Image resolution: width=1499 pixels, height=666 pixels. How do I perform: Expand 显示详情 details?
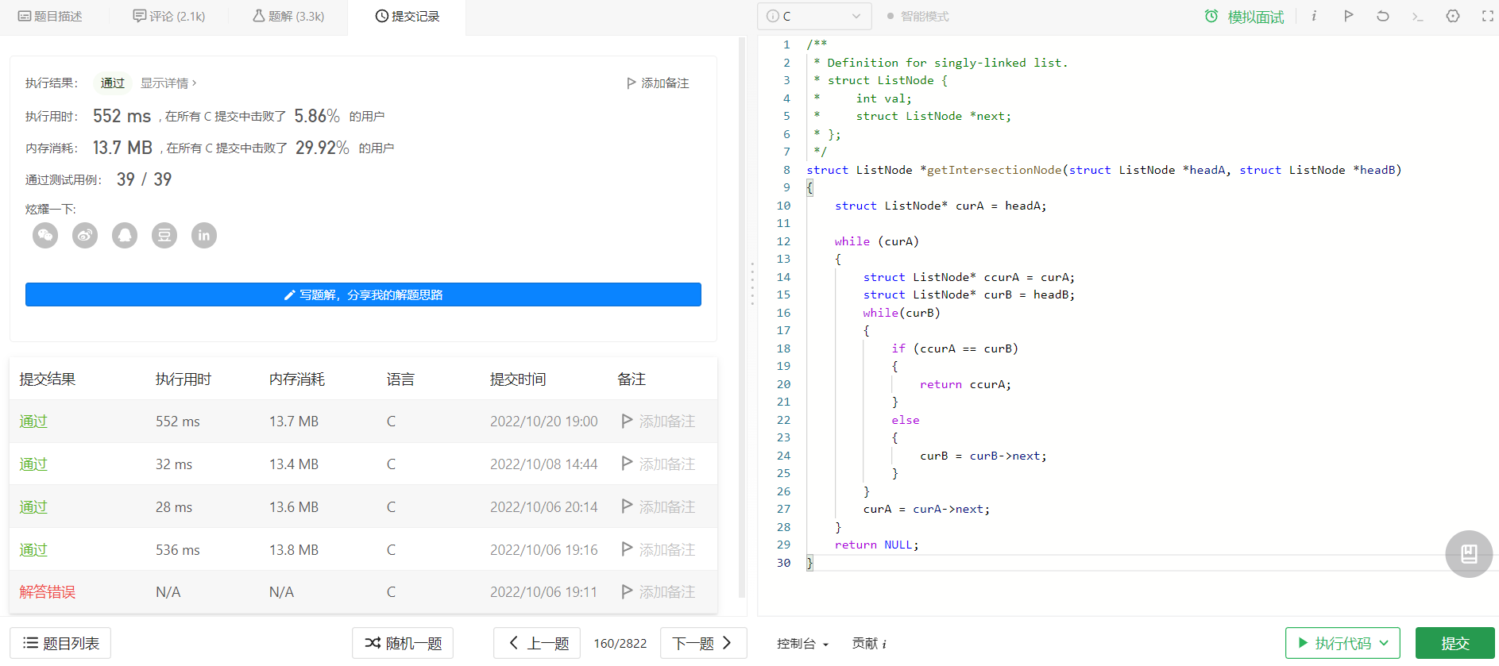click(x=168, y=83)
